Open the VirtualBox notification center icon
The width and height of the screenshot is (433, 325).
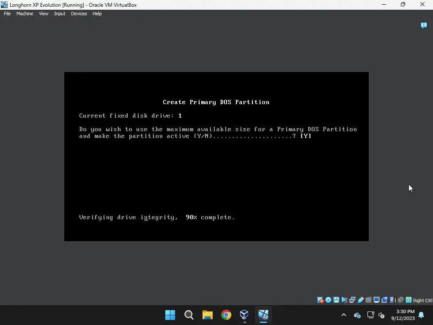tap(424, 25)
